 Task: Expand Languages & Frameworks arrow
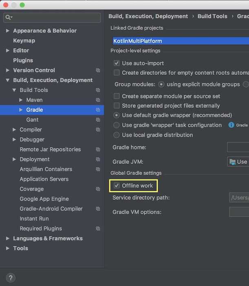coord(7,238)
